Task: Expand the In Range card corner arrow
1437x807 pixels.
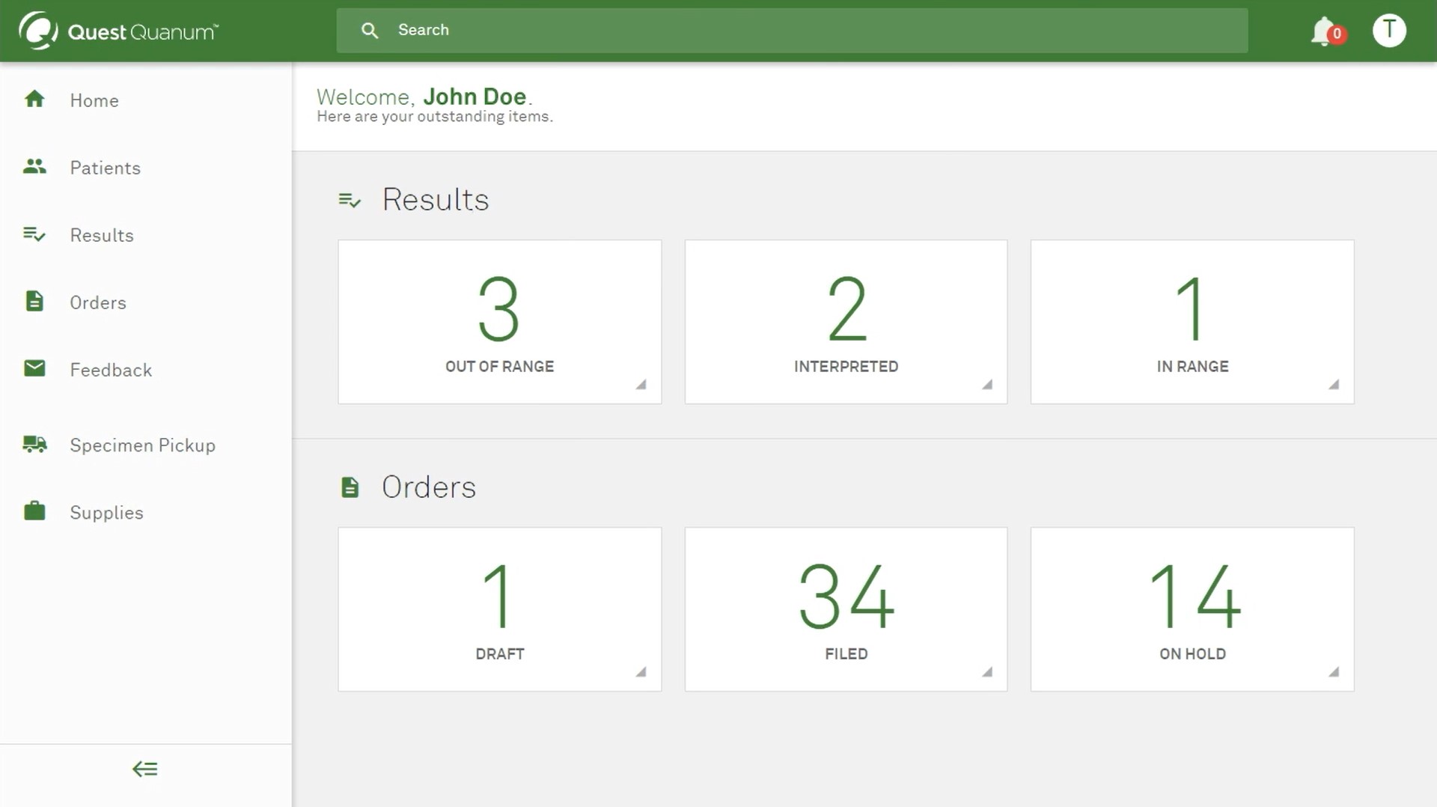Action: tap(1334, 384)
